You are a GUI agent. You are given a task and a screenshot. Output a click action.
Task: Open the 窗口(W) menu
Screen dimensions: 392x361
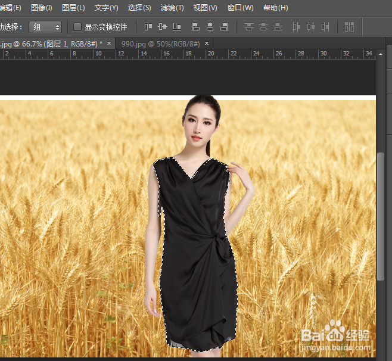click(240, 8)
